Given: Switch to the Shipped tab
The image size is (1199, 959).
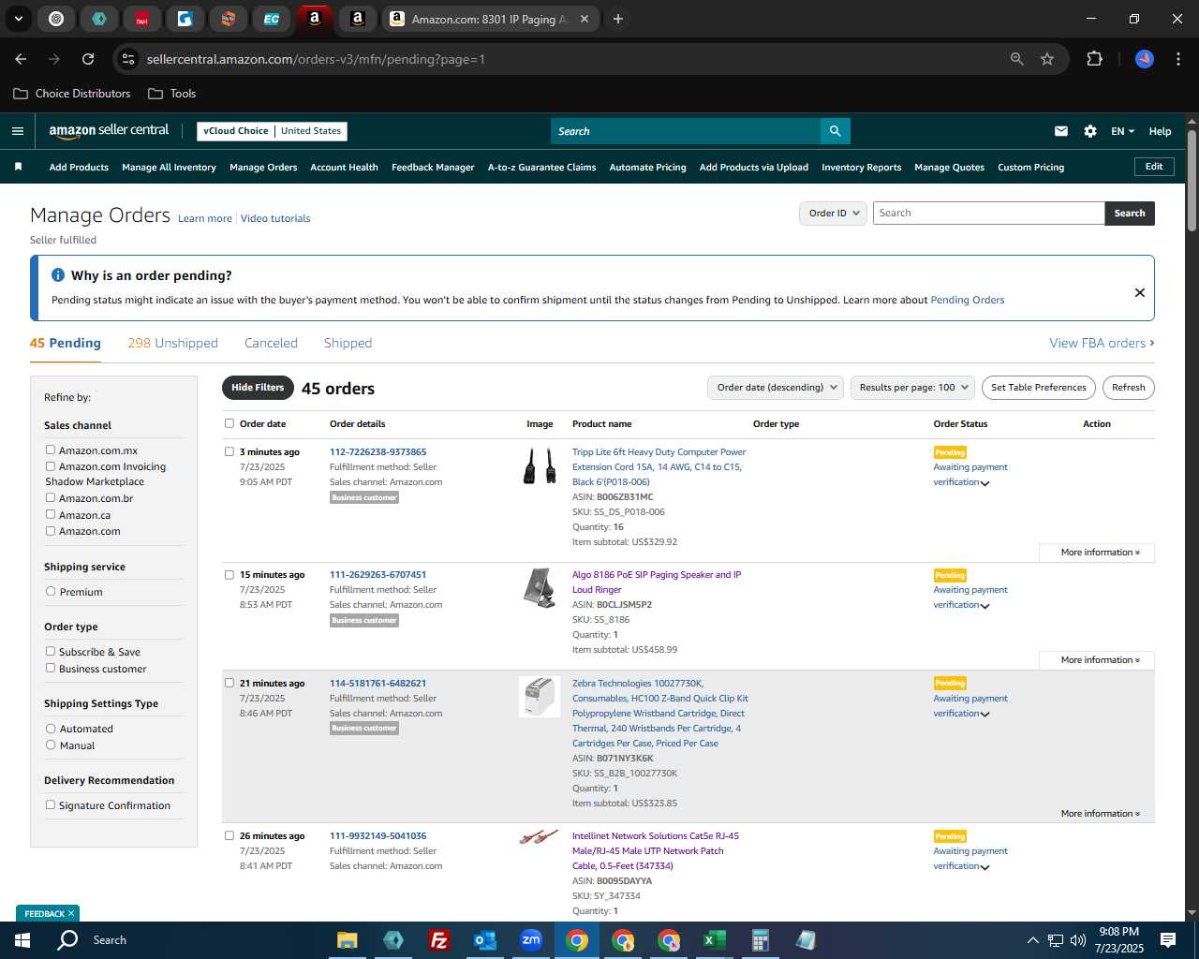Looking at the screenshot, I should 348,343.
